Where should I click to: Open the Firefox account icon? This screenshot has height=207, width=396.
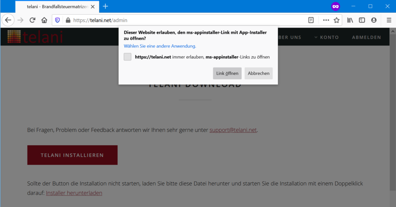[374, 20]
